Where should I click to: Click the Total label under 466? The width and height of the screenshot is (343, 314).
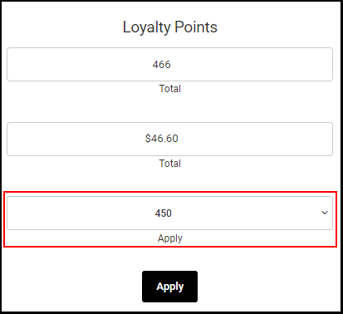169,89
